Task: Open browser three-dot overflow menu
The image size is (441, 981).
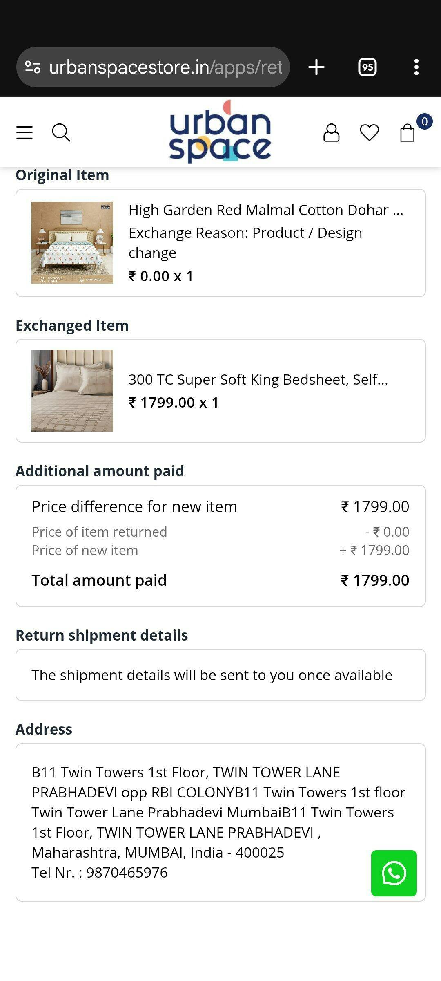Action: click(x=416, y=67)
